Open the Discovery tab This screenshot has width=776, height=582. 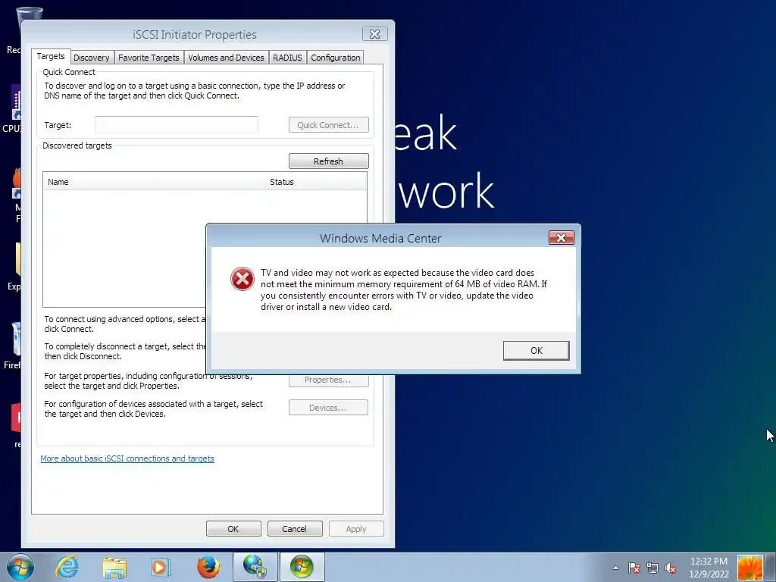tap(92, 58)
